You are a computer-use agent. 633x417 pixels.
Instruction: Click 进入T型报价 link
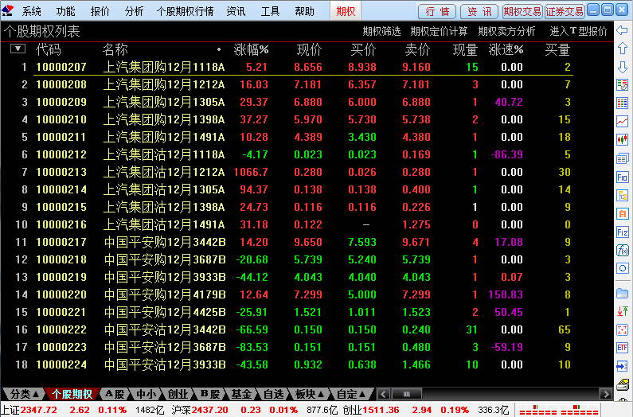(x=578, y=31)
